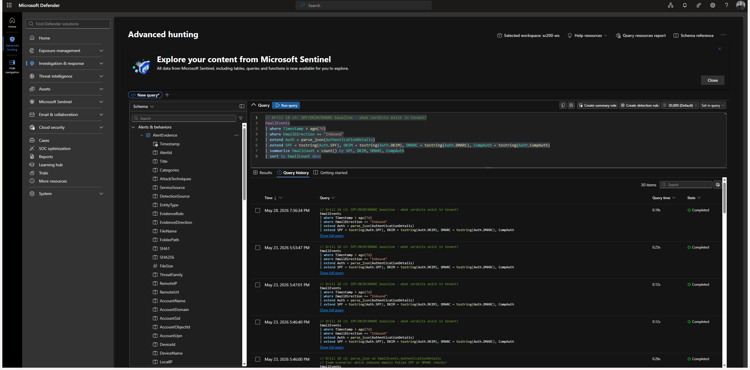The width and height of the screenshot is (750, 370).
Task: Open the 30,000 (Default) limit dropdown
Action: click(680, 105)
